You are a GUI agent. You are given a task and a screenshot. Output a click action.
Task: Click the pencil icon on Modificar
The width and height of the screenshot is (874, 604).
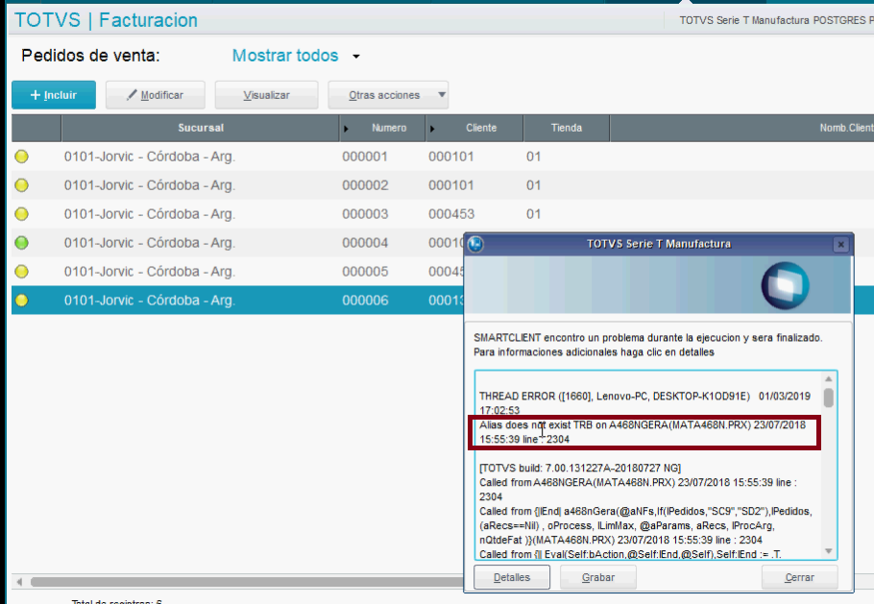[132, 95]
